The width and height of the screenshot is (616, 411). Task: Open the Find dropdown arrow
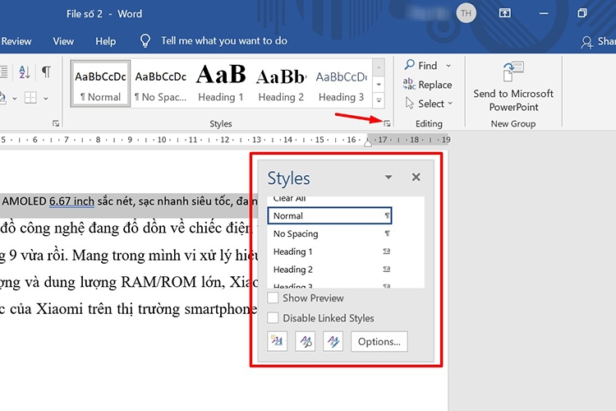[x=448, y=66]
